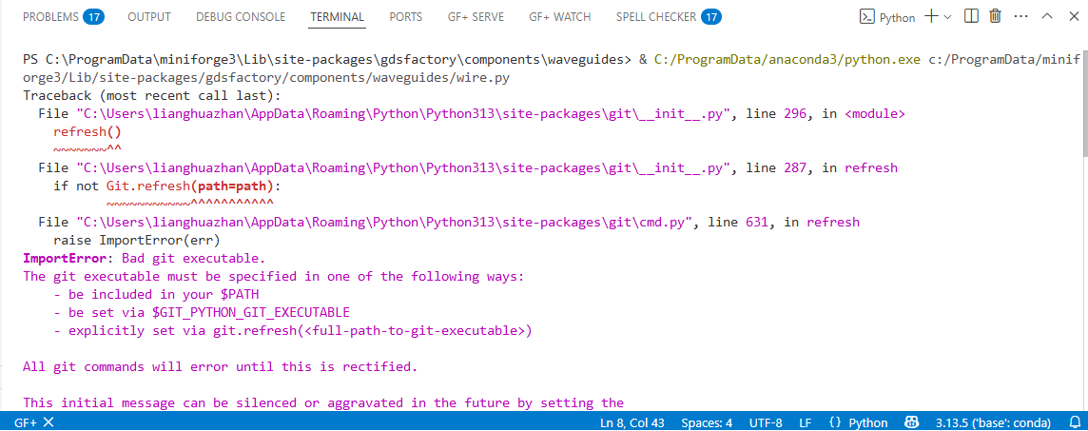Click 'ImportError: Bad git executable.' text
The height and width of the screenshot is (431, 1088).
coord(145,258)
